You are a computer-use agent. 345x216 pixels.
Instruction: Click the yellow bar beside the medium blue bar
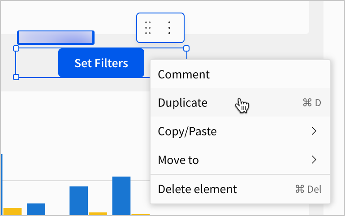[98, 213]
